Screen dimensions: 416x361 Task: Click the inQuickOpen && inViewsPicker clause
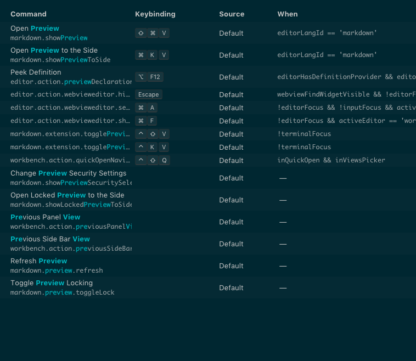coord(331,160)
